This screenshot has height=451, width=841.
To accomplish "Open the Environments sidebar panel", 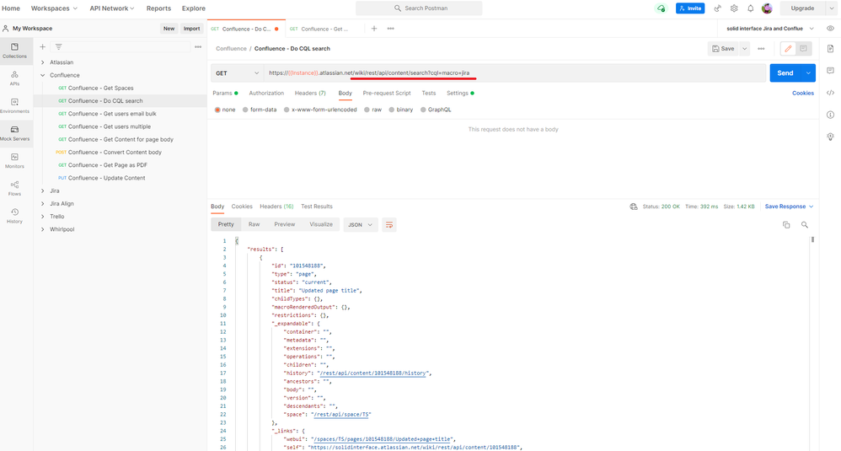I will (x=14, y=105).
